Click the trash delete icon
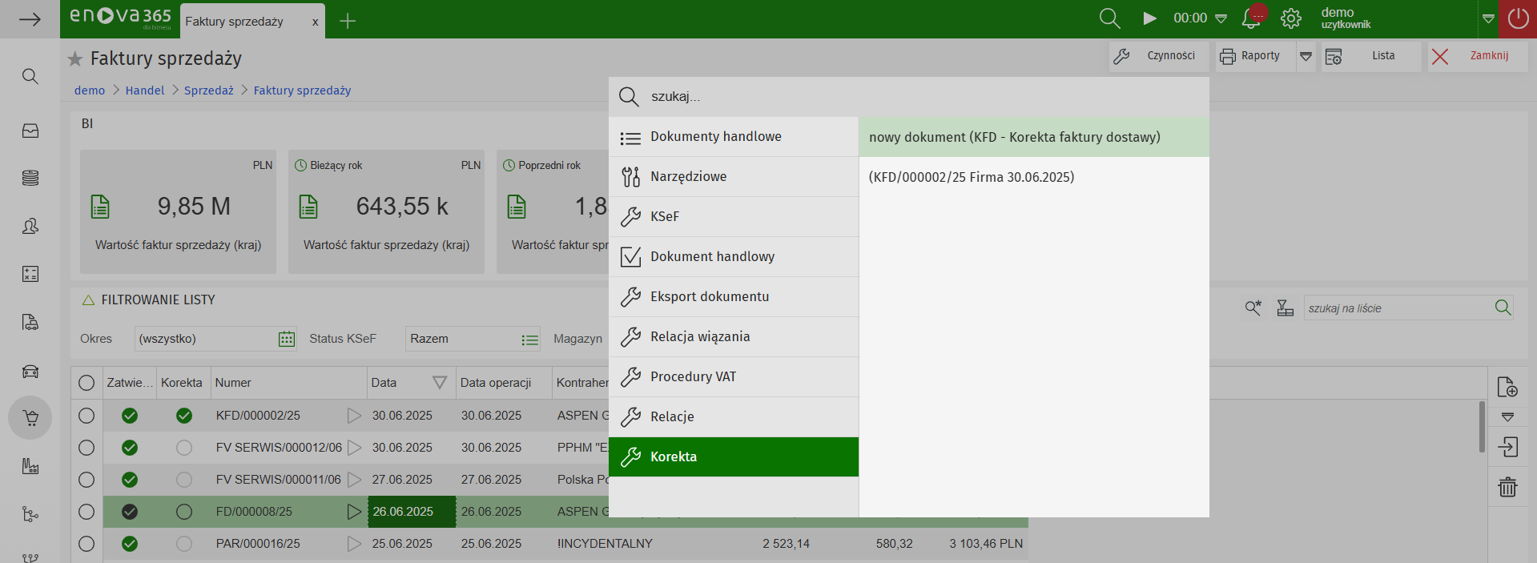 click(1507, 486)
